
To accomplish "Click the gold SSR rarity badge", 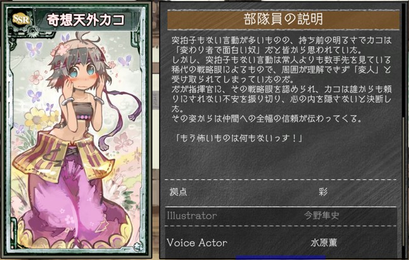I will coord(21,19).
